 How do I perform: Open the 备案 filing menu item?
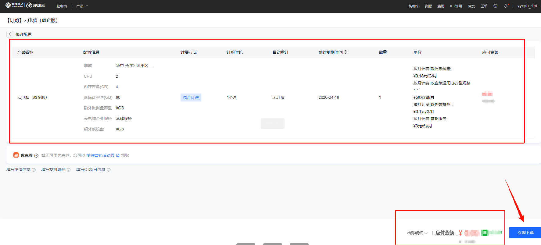coord(471,6)
